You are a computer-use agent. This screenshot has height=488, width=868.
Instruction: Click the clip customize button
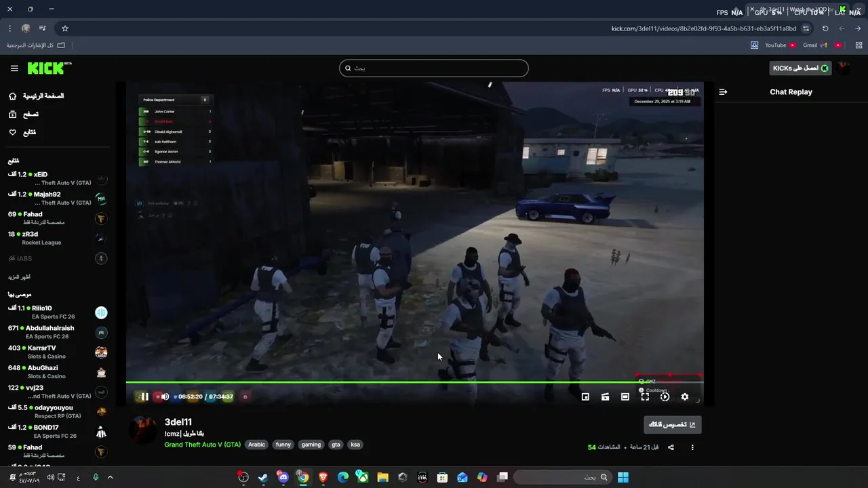(x=672, y=425)
